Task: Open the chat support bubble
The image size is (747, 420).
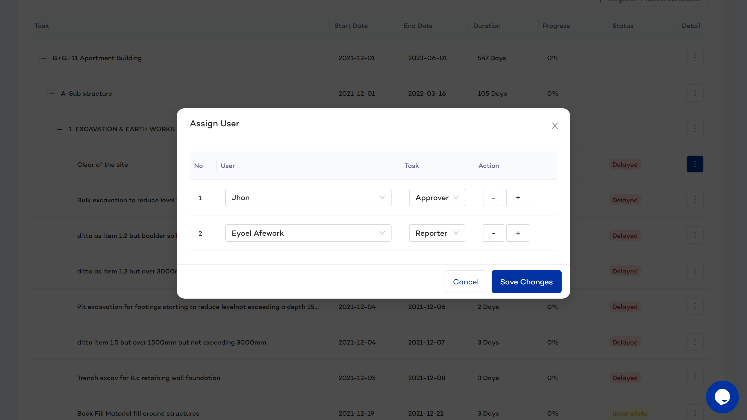Action: 722,396
